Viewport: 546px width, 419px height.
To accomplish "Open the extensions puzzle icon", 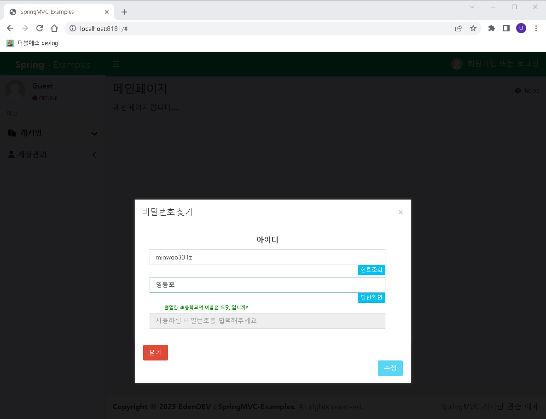I will tap(492, 28).
